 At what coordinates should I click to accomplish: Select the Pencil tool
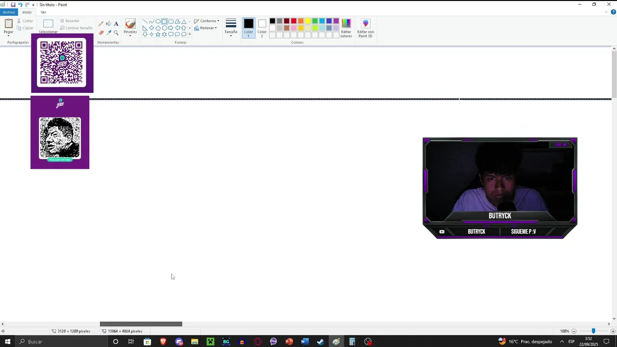(x=101, y=24)
